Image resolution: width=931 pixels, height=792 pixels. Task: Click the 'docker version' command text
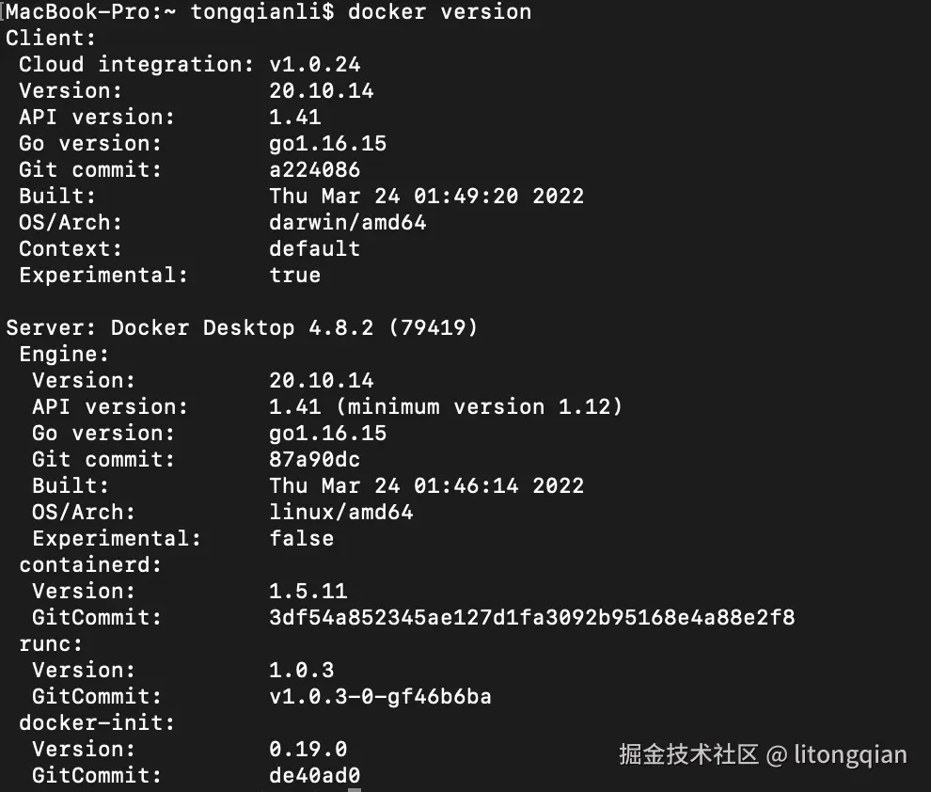click(x=439, y=12)
